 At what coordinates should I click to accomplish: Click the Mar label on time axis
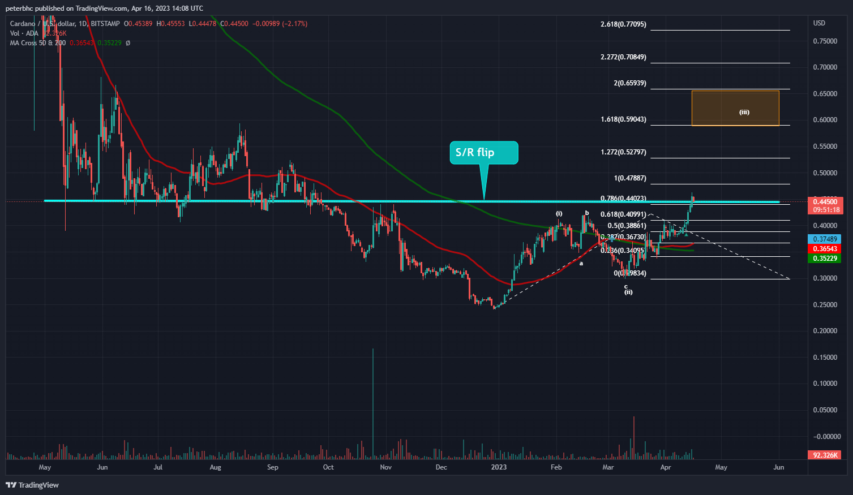tap(608, 467)
